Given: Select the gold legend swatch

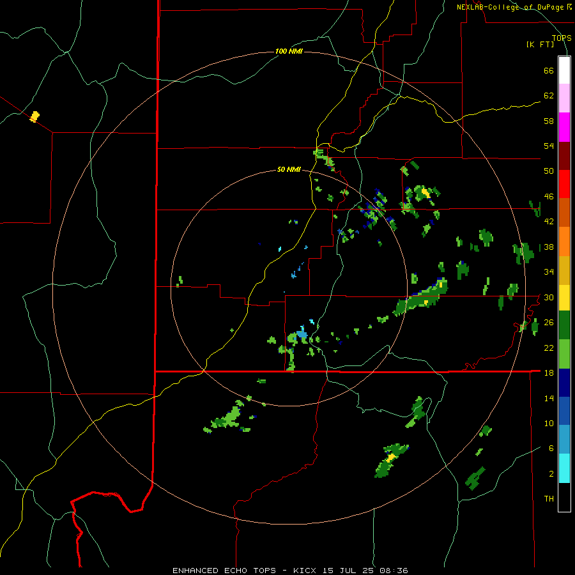Looking at the screenshot, I should tap(564, 270).
